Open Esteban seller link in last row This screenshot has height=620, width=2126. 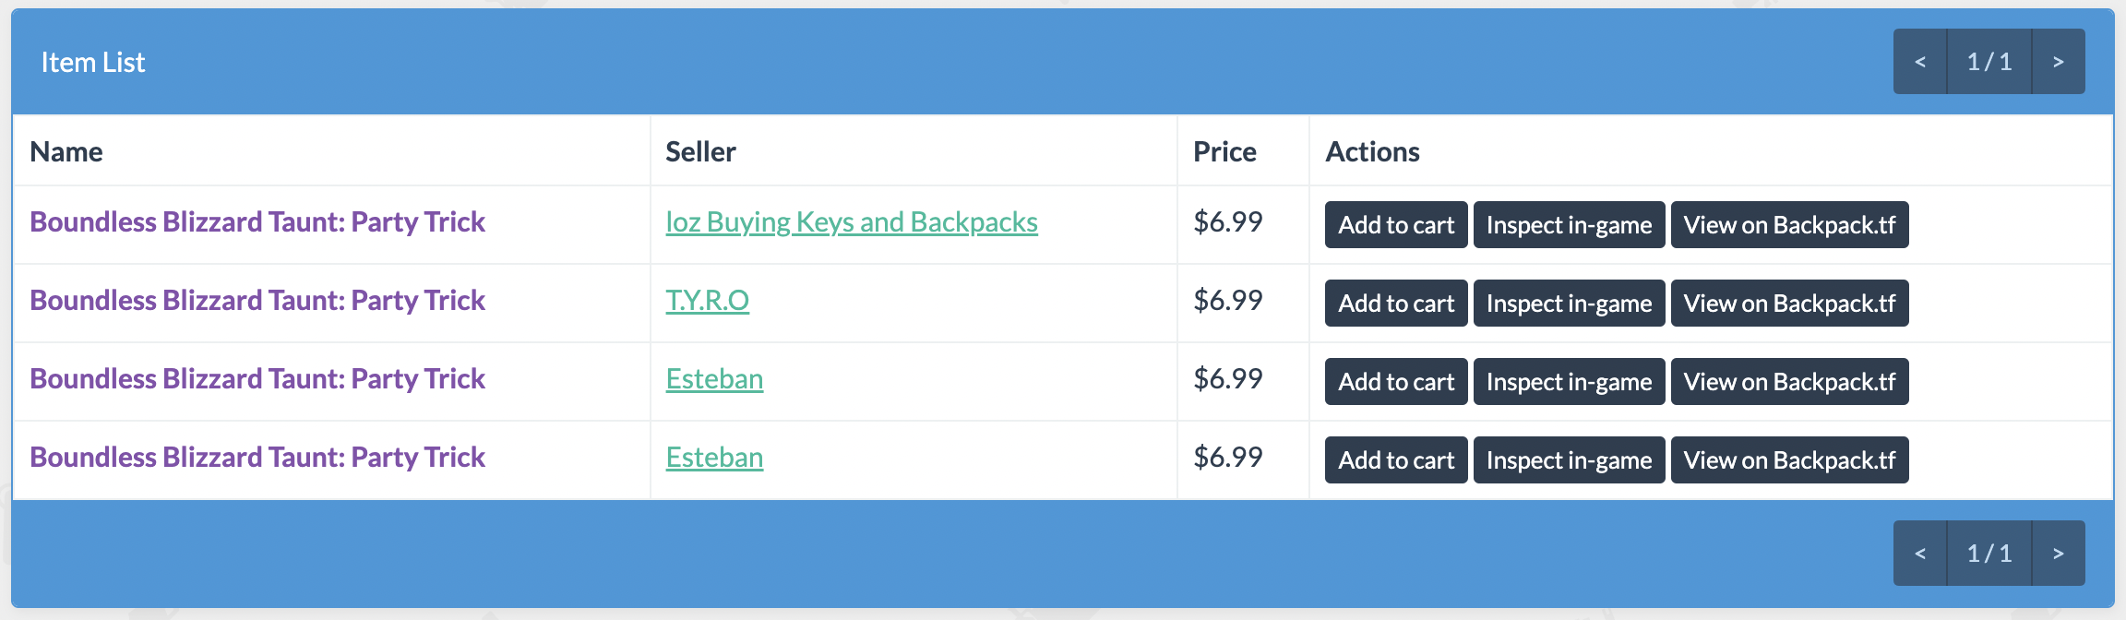pos(714,458)
